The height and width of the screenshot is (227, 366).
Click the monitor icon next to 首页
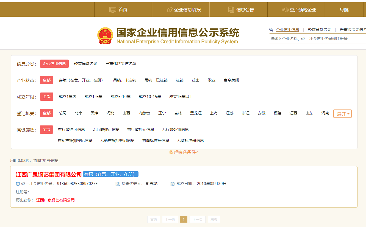pyautogui.click(x=113, y=10)
